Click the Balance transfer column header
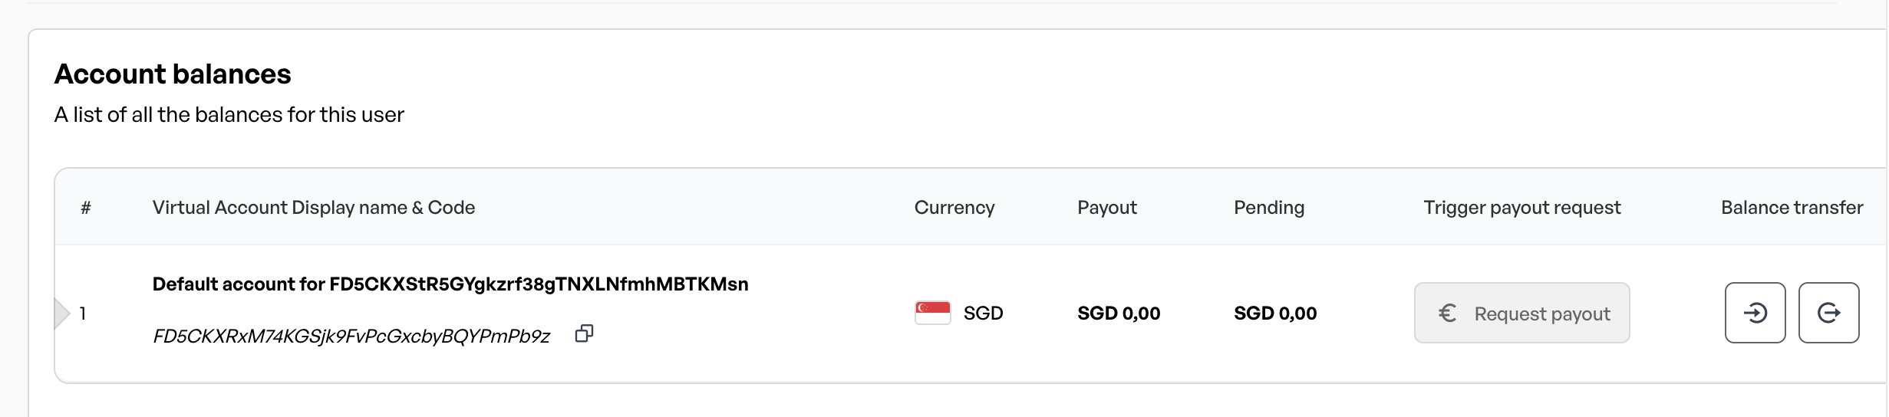This screenshot has width=1889, height=417. (x=1792, y=208)
